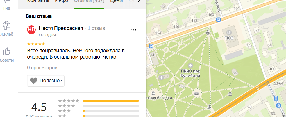The height and width of the screenshot is (117, 286).
Task: Click the bus stop icon near building 141
Action: tap(151, 46)
